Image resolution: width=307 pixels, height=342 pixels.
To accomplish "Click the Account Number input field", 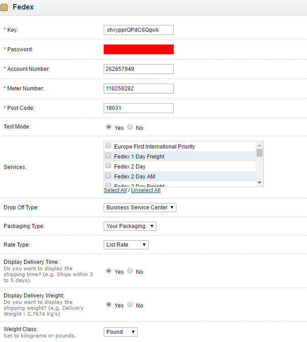I will pyautogui.click(x=139, y=69).
